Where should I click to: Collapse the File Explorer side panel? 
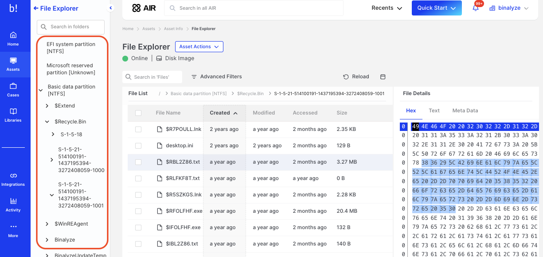pos(111,8)
